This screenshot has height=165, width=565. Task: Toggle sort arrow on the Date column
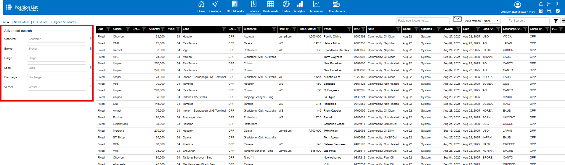click(474, 29)
